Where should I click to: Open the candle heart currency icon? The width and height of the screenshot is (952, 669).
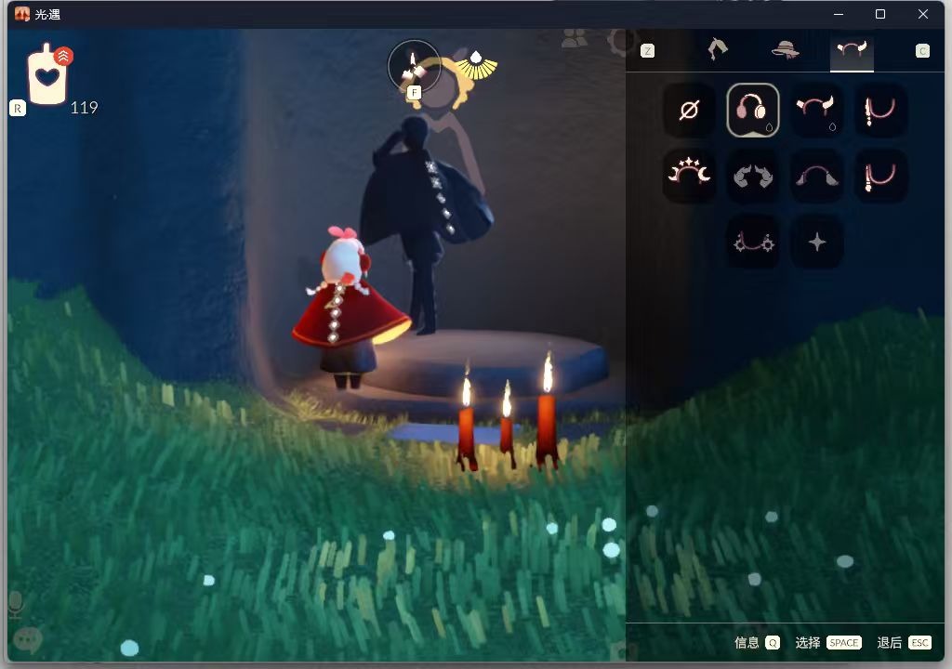48,75
